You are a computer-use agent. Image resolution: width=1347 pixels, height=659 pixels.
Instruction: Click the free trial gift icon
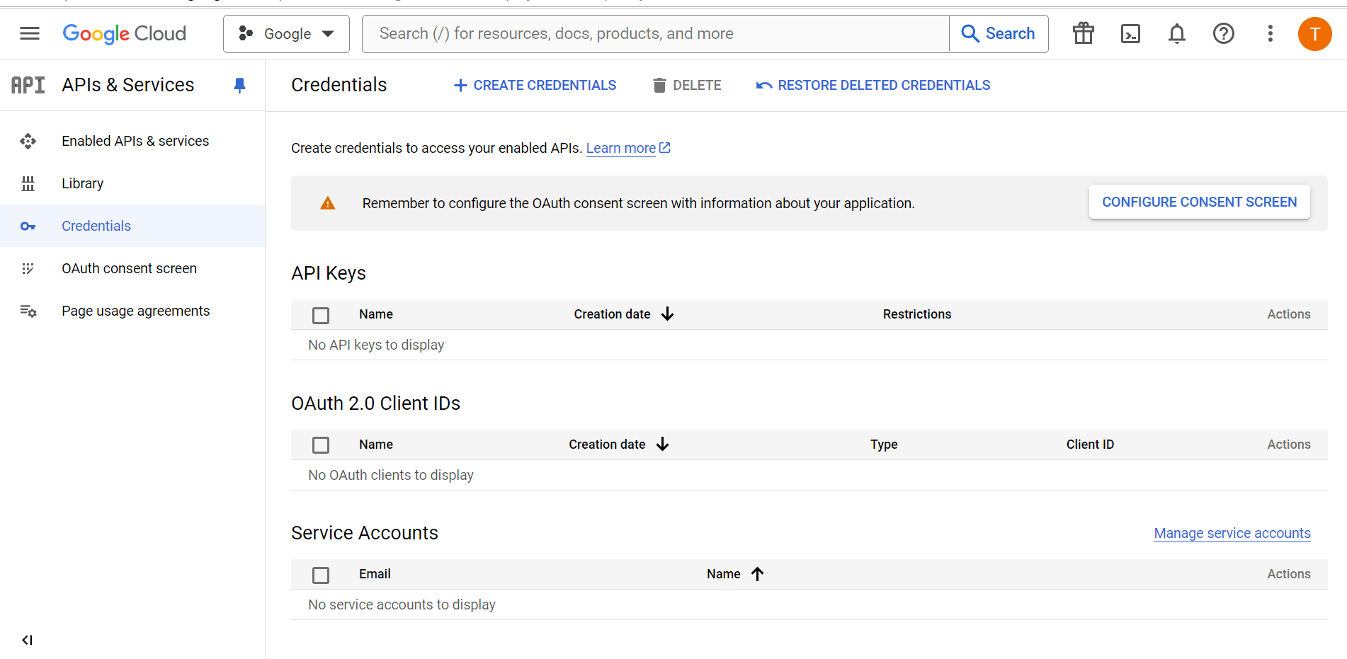pos(1083,33)
